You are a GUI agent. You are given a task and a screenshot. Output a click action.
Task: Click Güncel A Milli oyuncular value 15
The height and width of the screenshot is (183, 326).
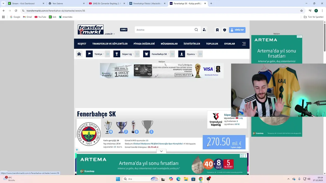147,141
